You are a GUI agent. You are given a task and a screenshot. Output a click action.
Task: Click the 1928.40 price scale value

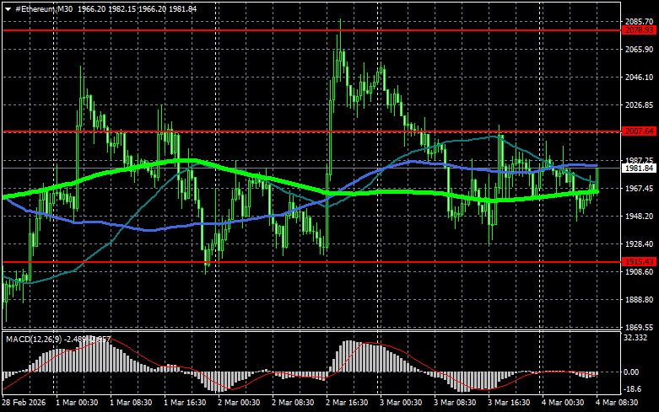click(639, 243)
